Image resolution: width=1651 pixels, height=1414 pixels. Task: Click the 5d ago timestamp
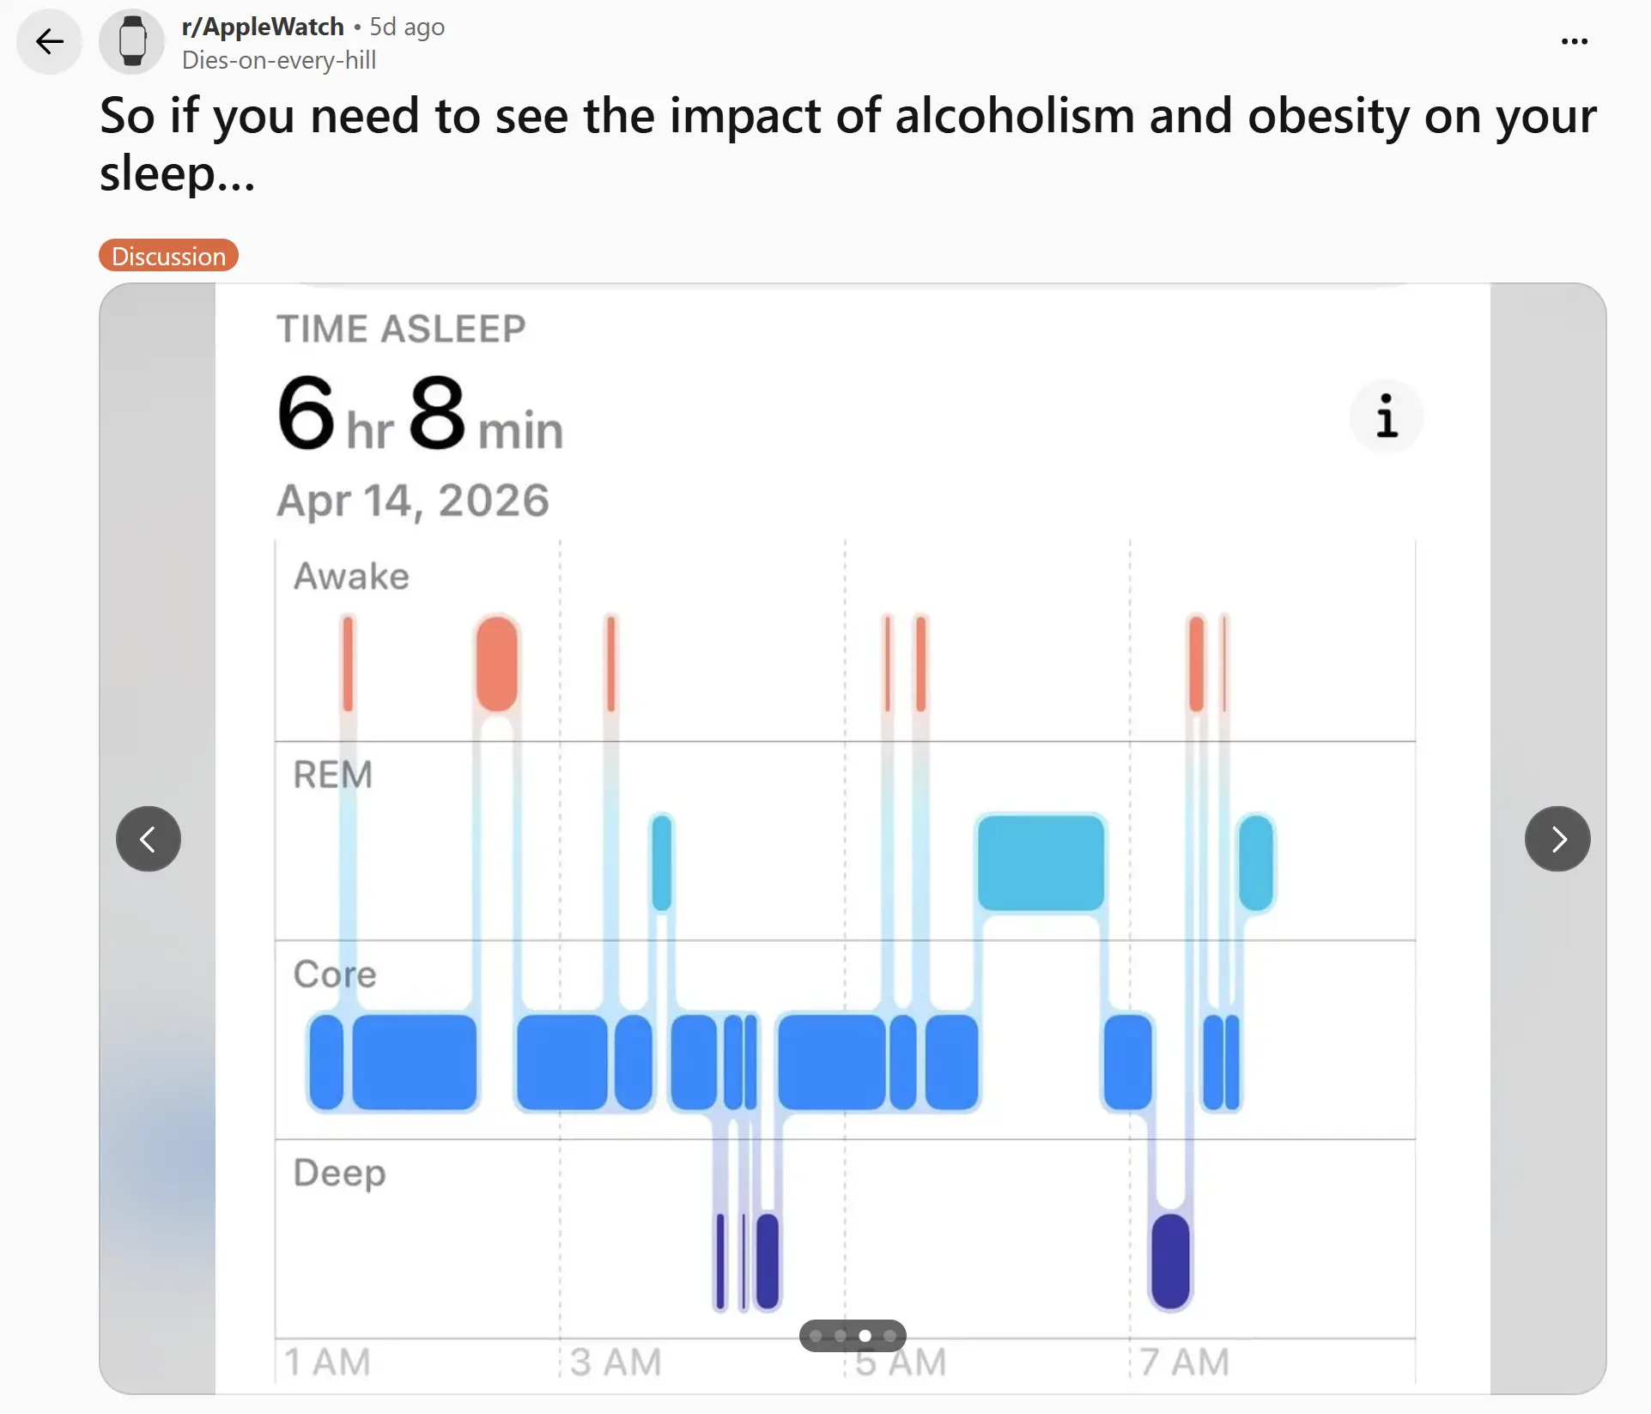click(x=407, y=27)
